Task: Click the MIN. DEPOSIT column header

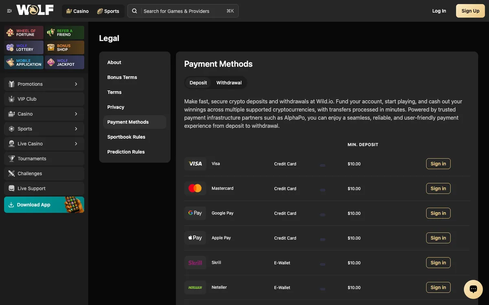Action: [363, 144]
